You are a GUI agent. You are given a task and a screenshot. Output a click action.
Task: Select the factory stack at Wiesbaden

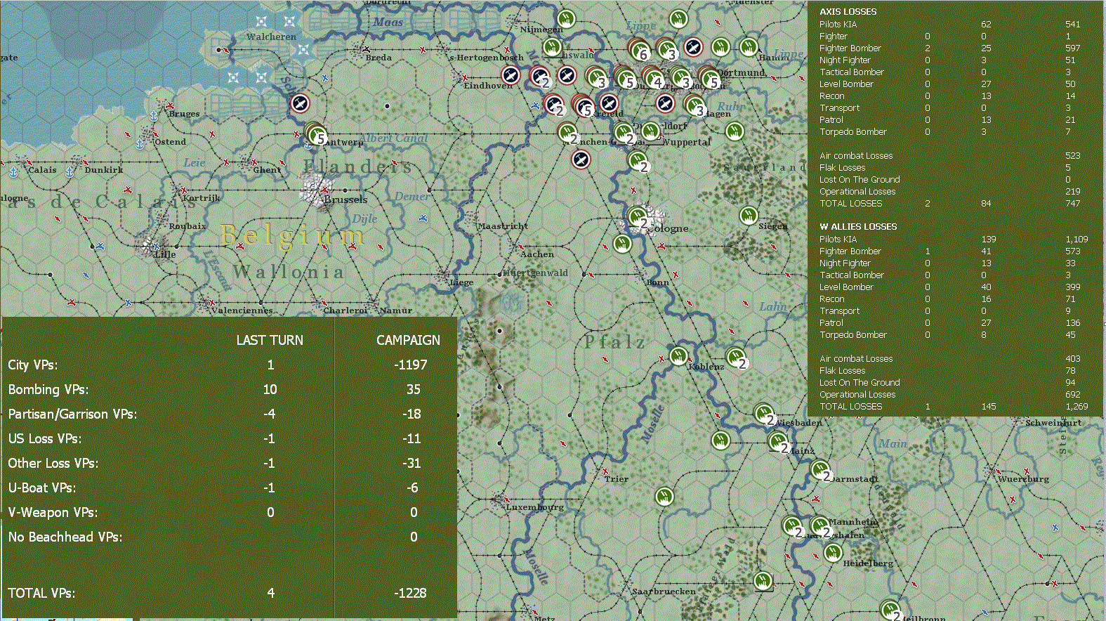click(x=765, y=414)
